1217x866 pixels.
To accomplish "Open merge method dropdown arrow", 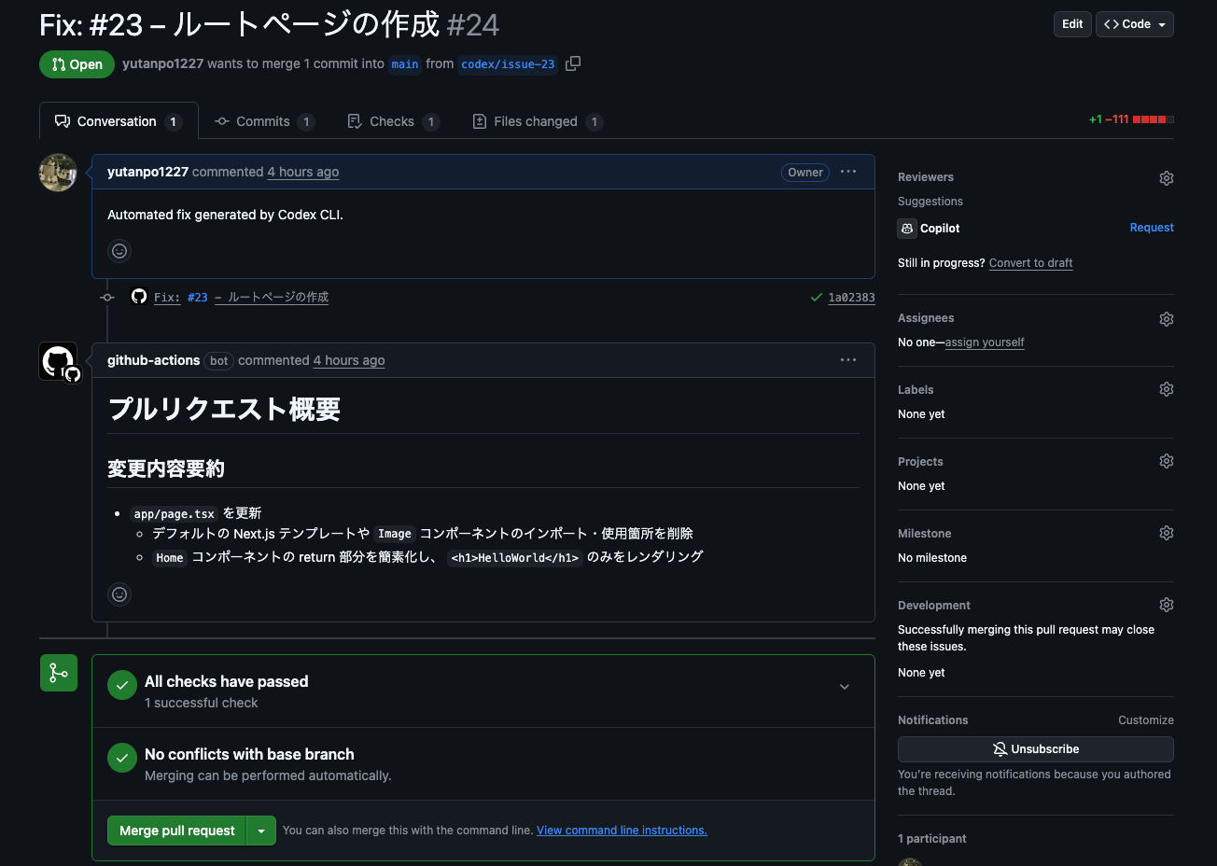I will point(261,831).
